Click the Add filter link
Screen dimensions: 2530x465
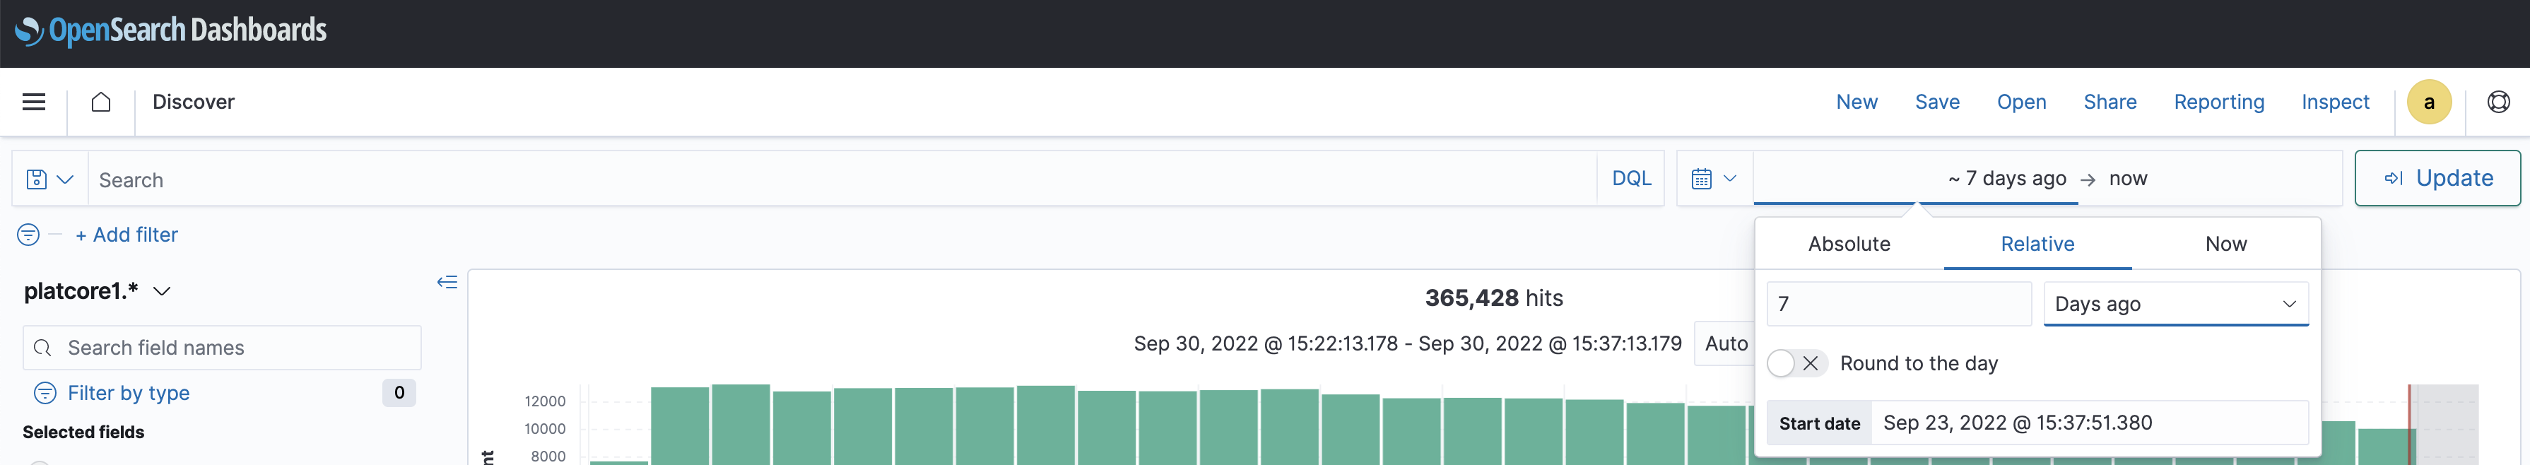click(x=126, y=235)
